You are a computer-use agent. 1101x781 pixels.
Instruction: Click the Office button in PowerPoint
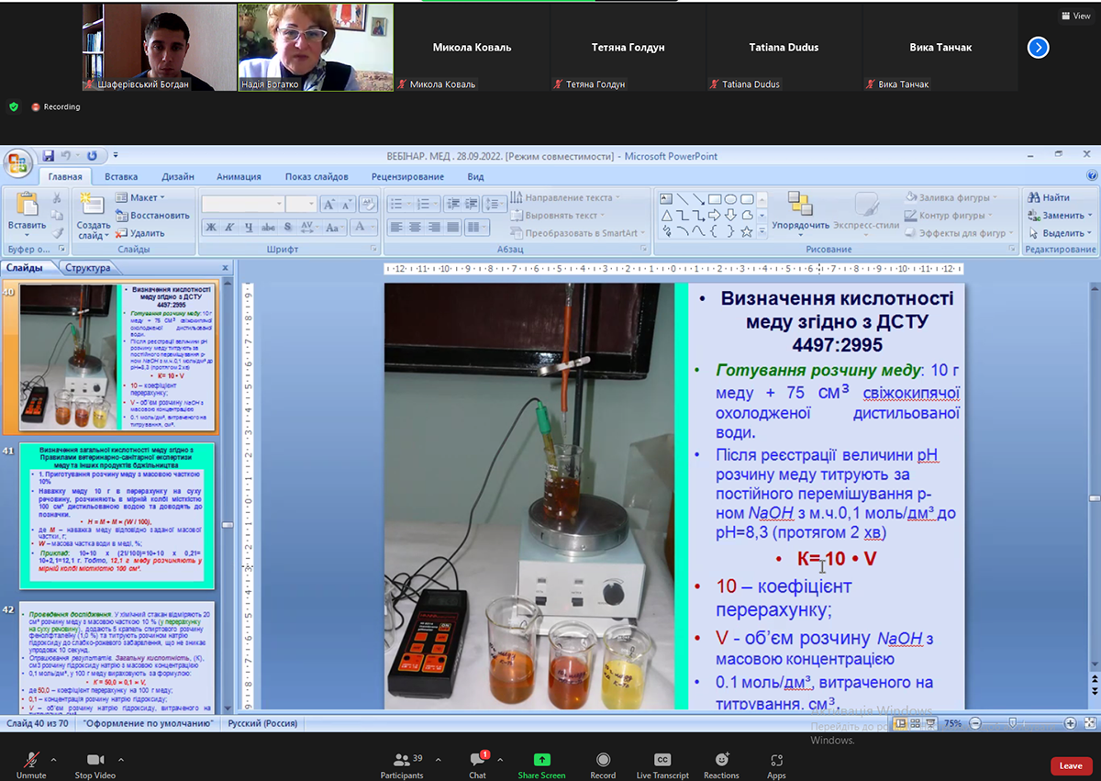(x=17, y=163)
